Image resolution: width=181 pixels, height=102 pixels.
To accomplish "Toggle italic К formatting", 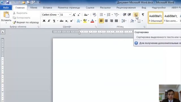I will point(49,21).
